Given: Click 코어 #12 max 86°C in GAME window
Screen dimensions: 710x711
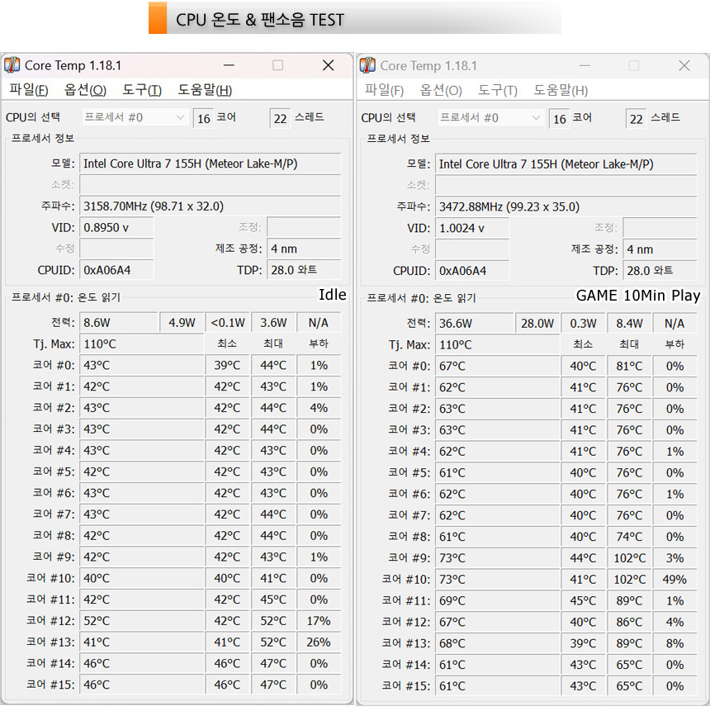Looking at the screenshot, I should 629,622.
